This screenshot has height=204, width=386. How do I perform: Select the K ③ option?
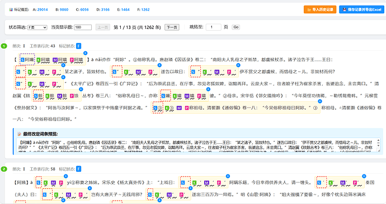170,108
